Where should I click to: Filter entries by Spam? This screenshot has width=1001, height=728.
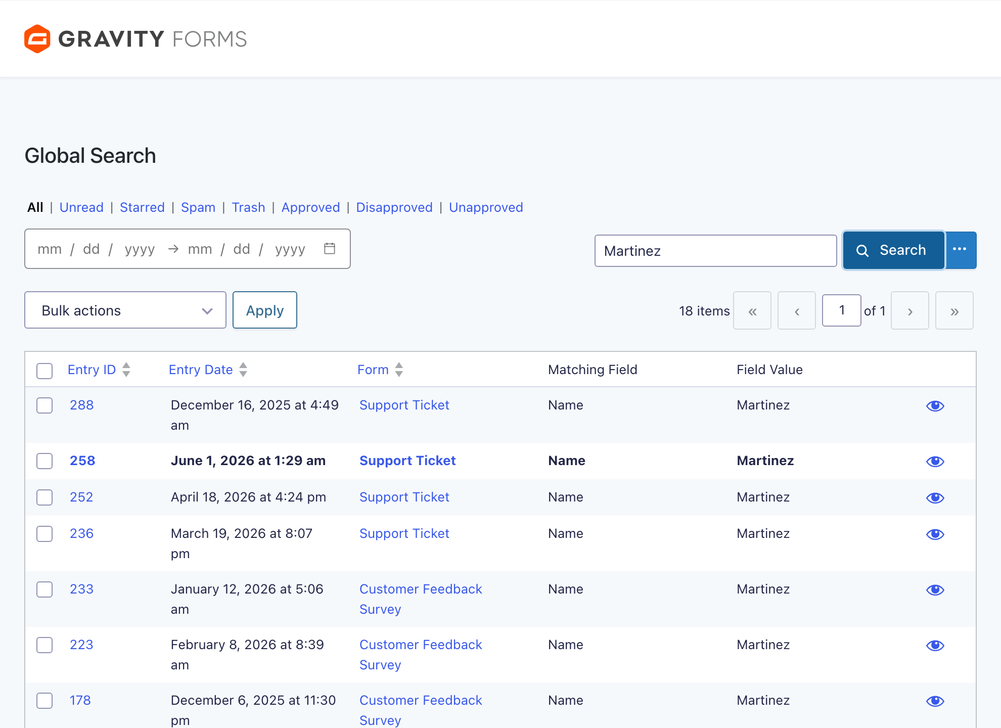pyautogui.click(x=198, y=207)
